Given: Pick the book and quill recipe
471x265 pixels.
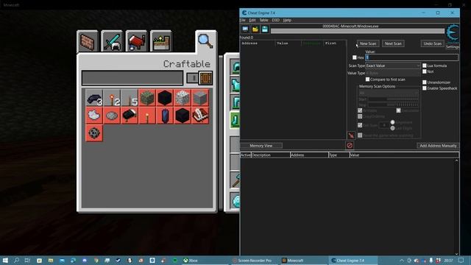Looking at the screenshot, I should click(200, 116).
